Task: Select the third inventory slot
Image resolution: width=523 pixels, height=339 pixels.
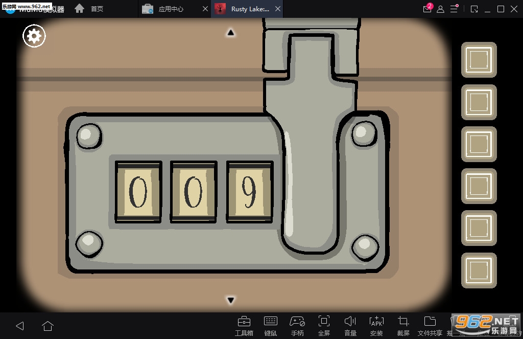Action: [x=479, y=144]
